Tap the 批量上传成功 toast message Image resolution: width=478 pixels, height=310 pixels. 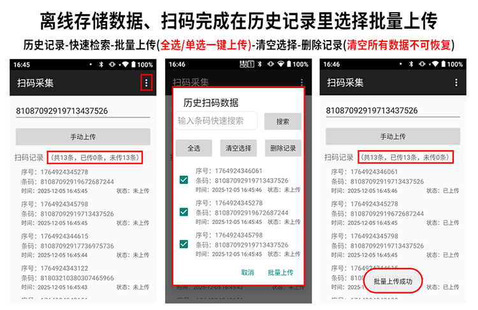393,281
